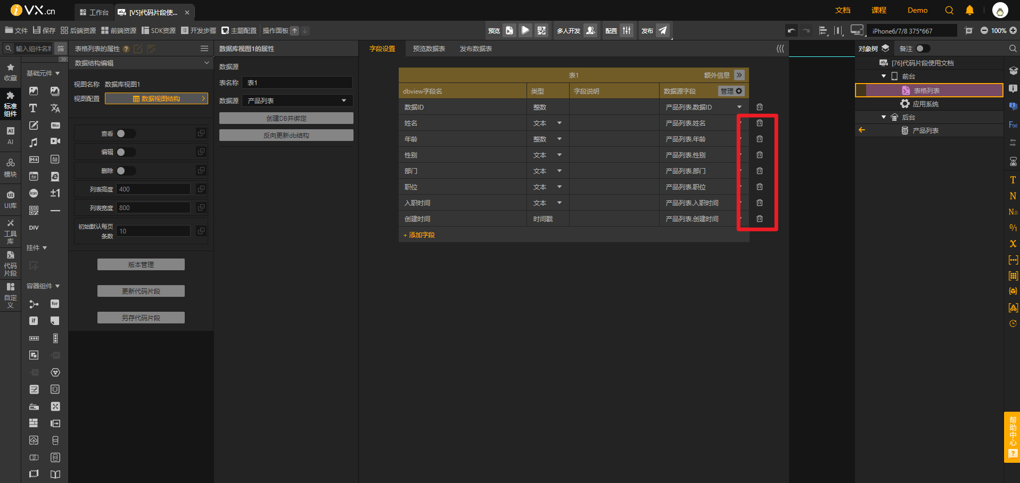
Task: Collapse the 后台 tree node
Action: click(x=884, y=117)
